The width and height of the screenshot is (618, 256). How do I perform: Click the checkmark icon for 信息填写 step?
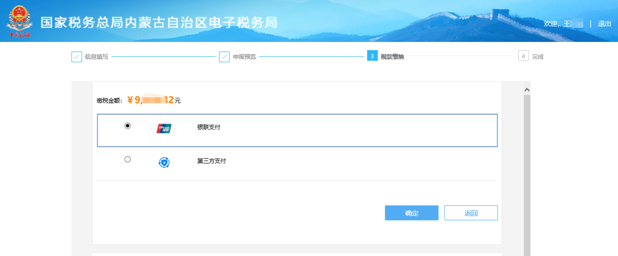pos(76,57)
